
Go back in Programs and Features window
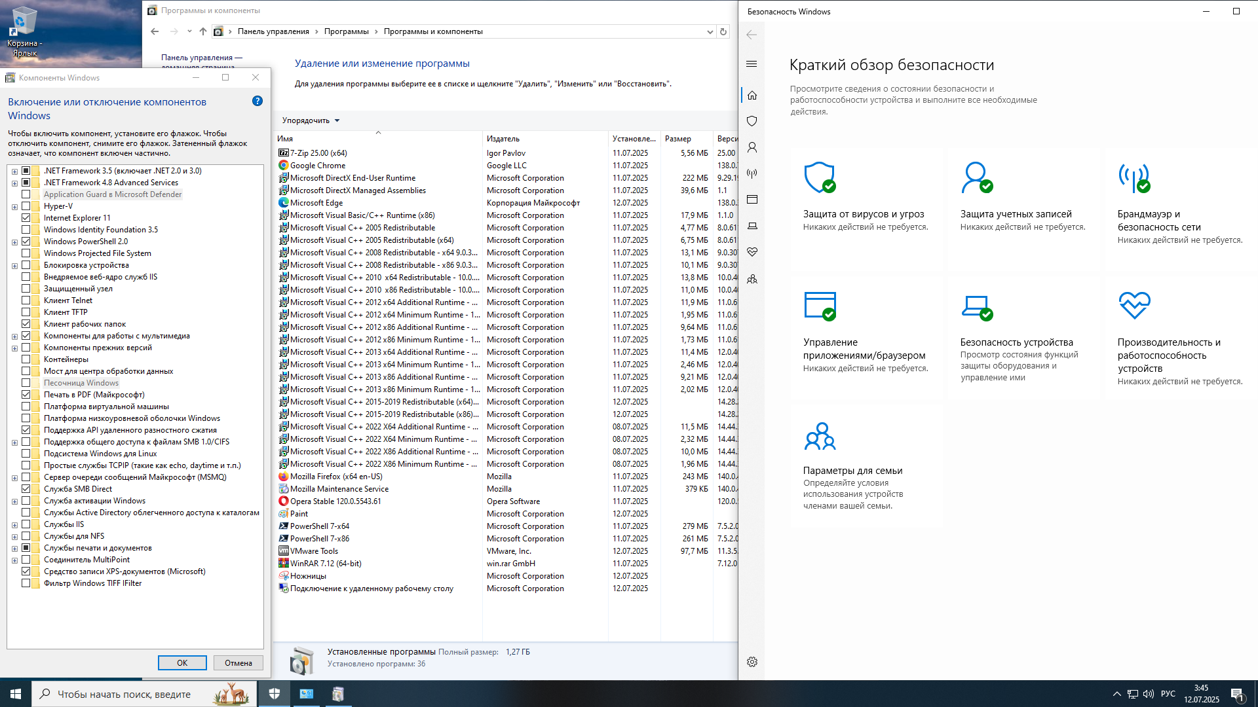coord(155,31)
